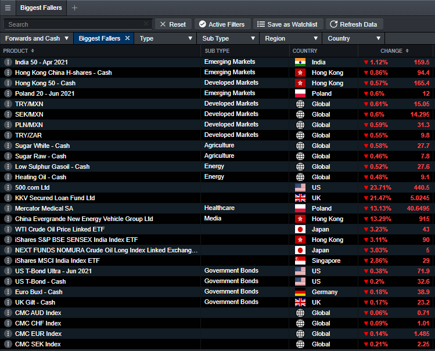This screenshot has height=351, width=435.
Task: Sort by the PRODUCT column header
Action: click(x=19, y=51)
